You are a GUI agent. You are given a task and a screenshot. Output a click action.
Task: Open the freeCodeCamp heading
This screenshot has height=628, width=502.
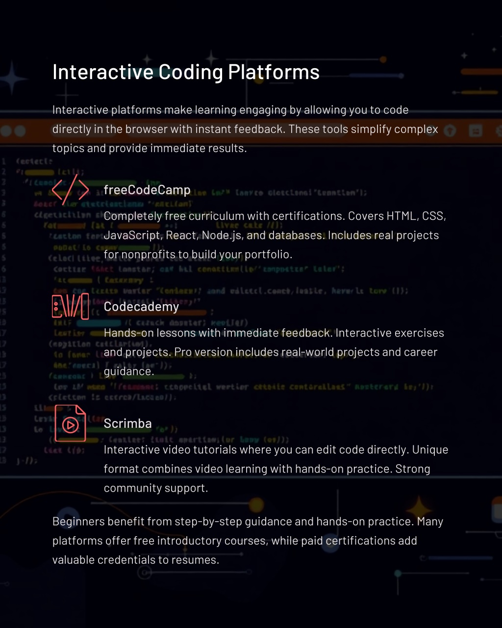pos(147,190)
